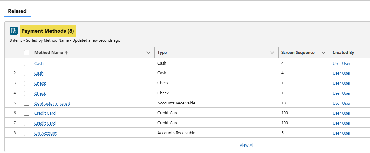
Task: Click the Screen Sequence value 101
Action: click(x=284, y=103)
